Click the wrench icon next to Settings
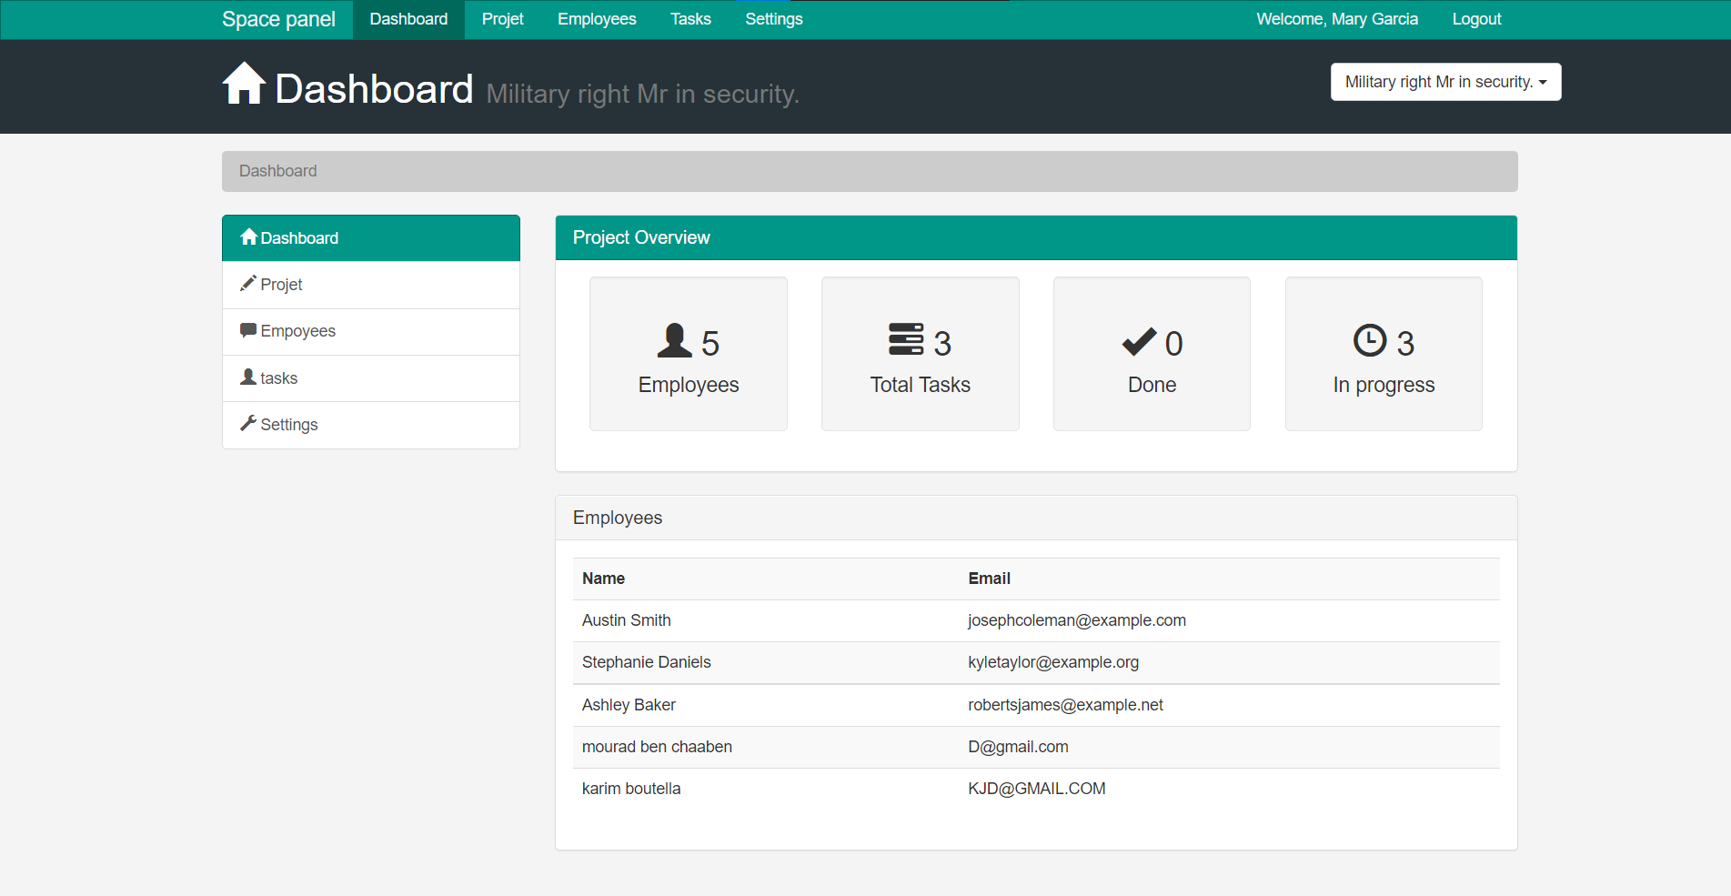1731x896 pixels. click(x=247, y=423)
